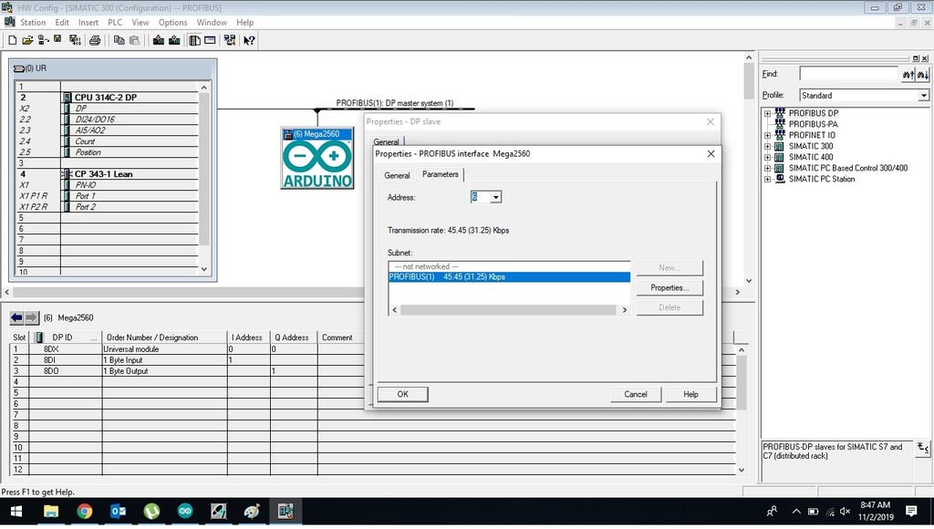Image resolution: width=934 pixels, height=529 pixels.
Task: Open Arduino IDE from the taskbar
Action: pos(185,511)
